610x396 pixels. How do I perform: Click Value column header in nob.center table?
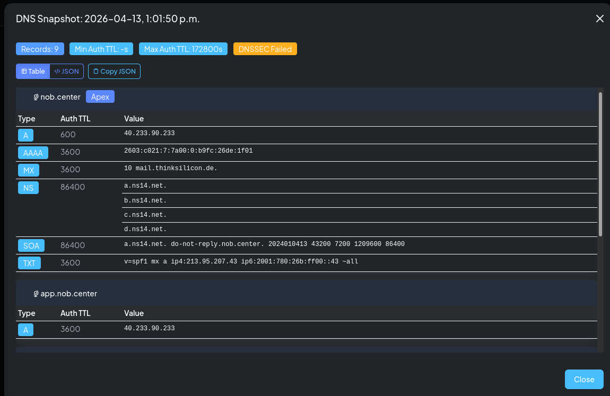tap(134, 119)
